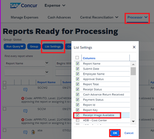Viewport: 154px width, 139px height.
Task: Cancel the List Settings dialog
Action: 129,133
